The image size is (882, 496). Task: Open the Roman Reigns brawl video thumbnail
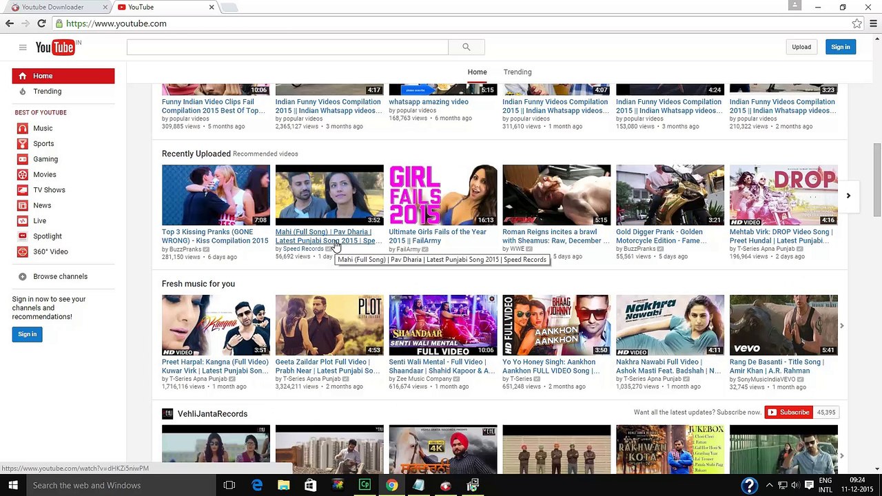point(557,195)
